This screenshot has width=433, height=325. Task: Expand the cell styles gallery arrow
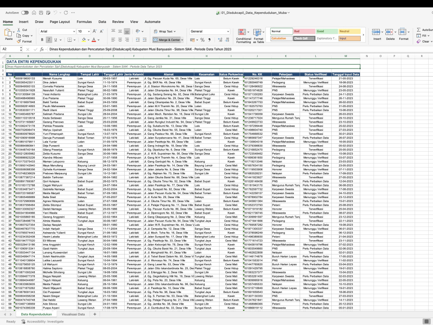(363, 35)
